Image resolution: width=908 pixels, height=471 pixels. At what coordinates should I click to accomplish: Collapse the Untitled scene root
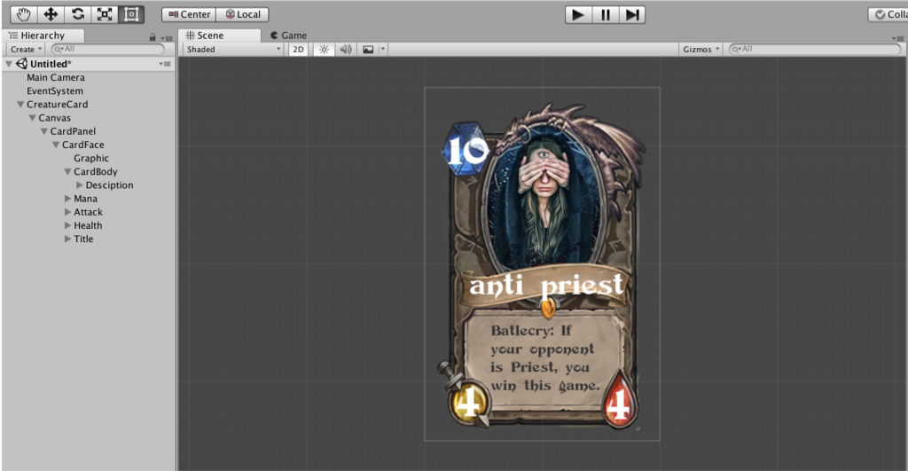(9, 64)
